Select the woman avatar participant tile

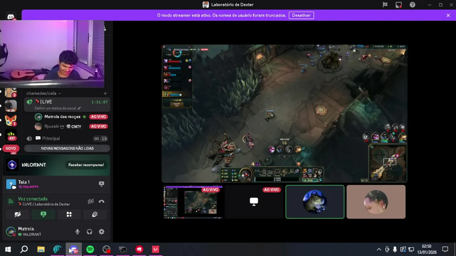(376, 202)
